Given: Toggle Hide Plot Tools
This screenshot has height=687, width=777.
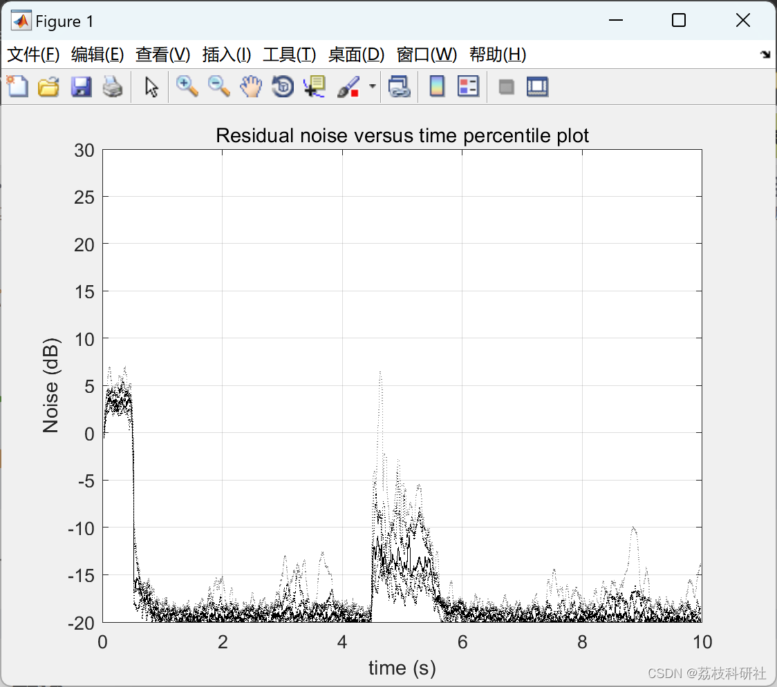Looking at the screenshot, I should pos(505,86).
